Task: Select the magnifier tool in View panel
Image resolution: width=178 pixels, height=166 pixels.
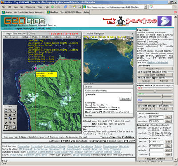Action: pyautogui.click(x=6, y=127)
